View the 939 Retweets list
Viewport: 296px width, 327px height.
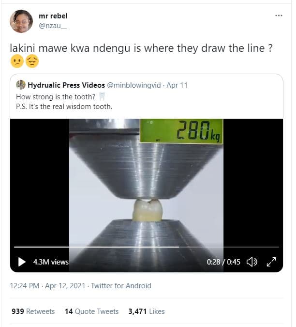coord(33,311)
